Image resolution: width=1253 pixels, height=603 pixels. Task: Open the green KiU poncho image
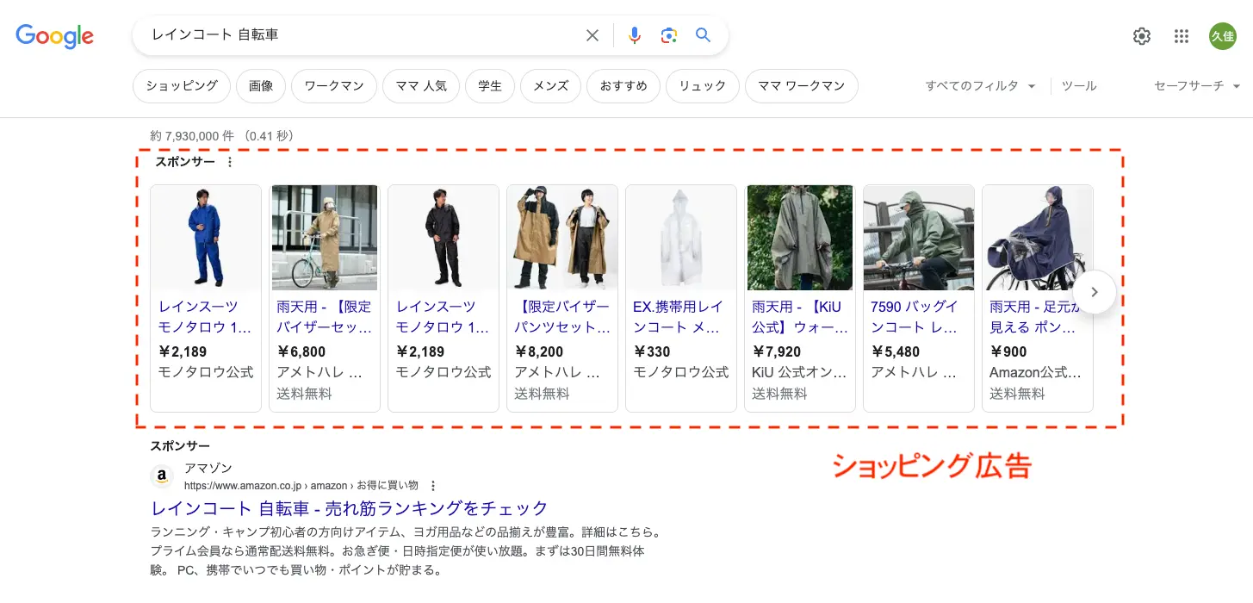800,238
